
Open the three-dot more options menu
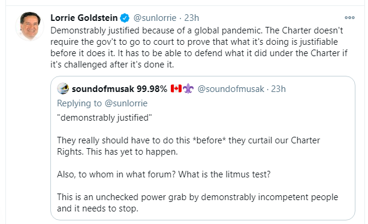coord(349,18)
